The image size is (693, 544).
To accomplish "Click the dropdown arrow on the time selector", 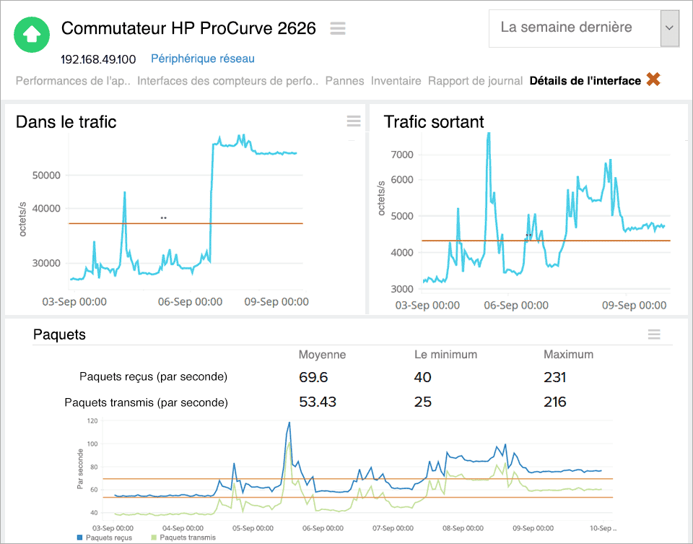I will click(670, 27).
